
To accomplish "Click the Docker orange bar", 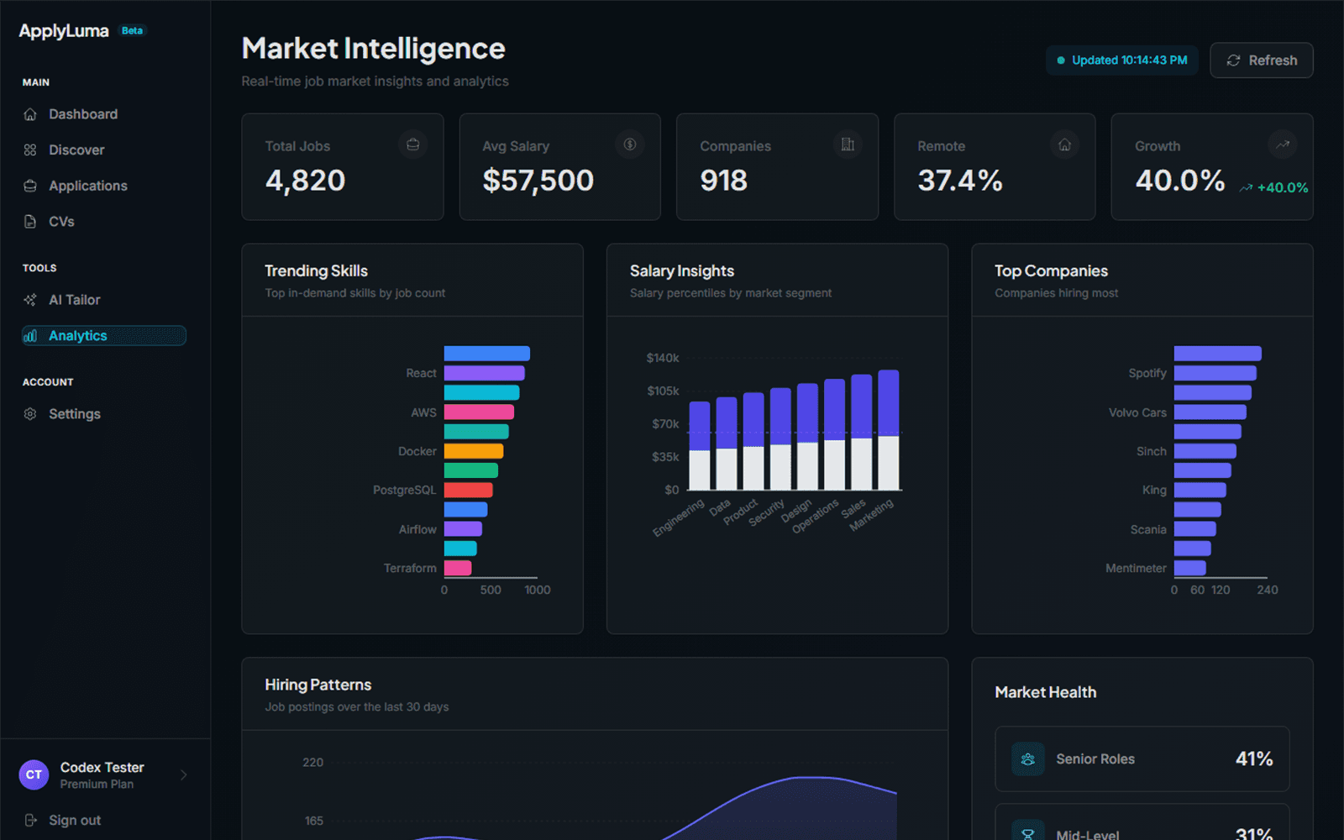I will click(x=474, y=451).
